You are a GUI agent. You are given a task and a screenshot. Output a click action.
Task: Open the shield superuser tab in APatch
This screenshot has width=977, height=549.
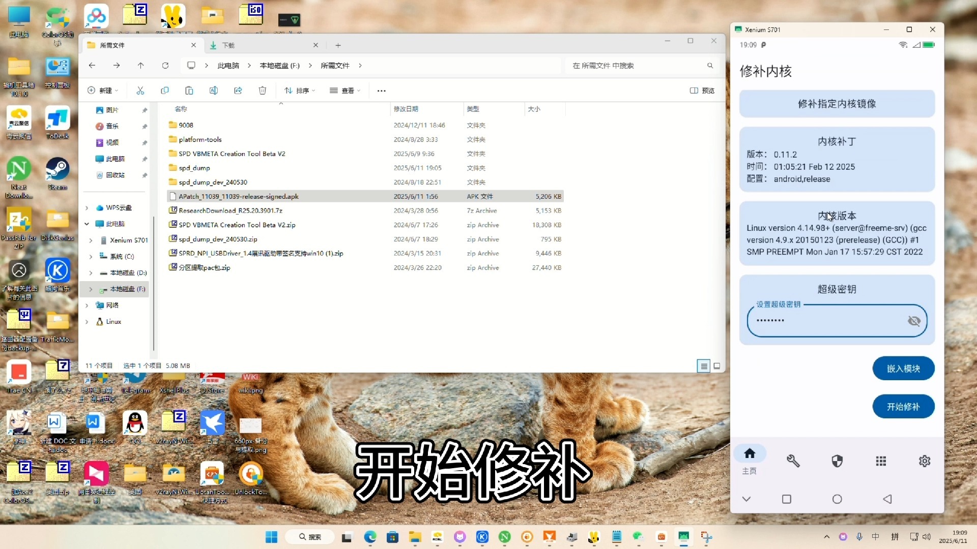(x=837, y=461)
